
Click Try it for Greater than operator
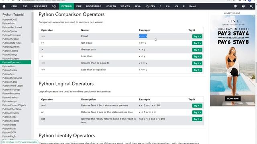(x=197, y=50)
